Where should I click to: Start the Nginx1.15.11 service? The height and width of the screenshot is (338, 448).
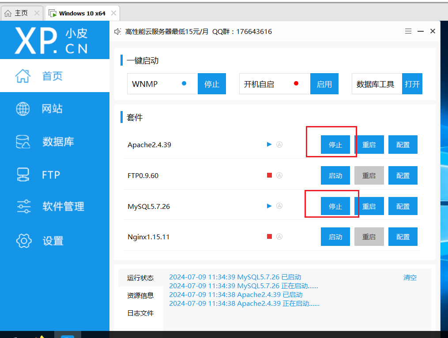tap(335, 237)
